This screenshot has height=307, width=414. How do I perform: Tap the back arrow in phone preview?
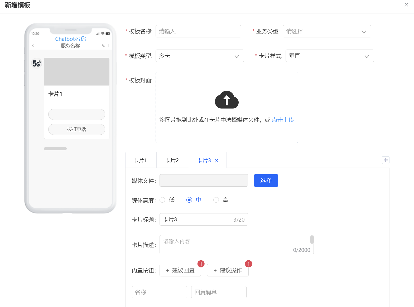click(33, 46)
